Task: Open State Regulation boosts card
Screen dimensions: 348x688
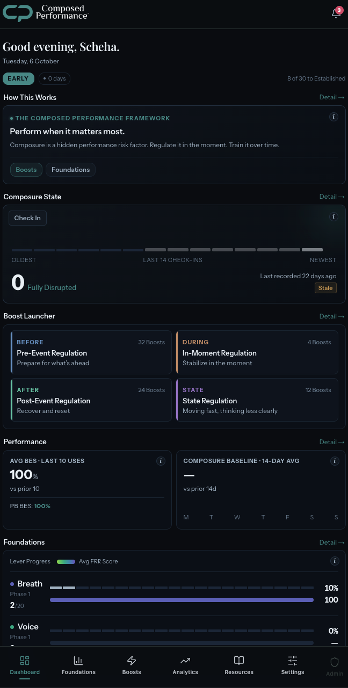Action: (x=257, y=400)
